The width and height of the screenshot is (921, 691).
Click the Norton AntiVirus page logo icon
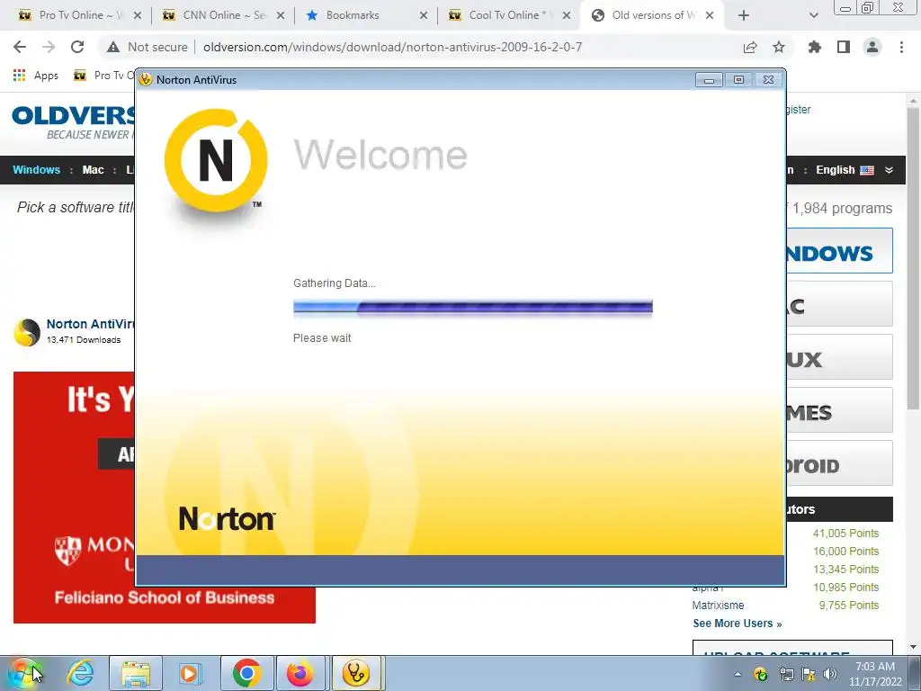coord(27,332)
